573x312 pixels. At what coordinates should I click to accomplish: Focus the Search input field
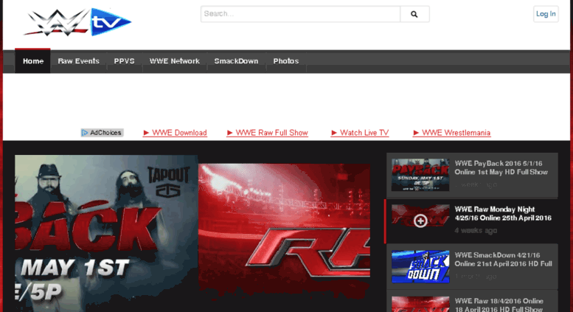coord(300,14)
